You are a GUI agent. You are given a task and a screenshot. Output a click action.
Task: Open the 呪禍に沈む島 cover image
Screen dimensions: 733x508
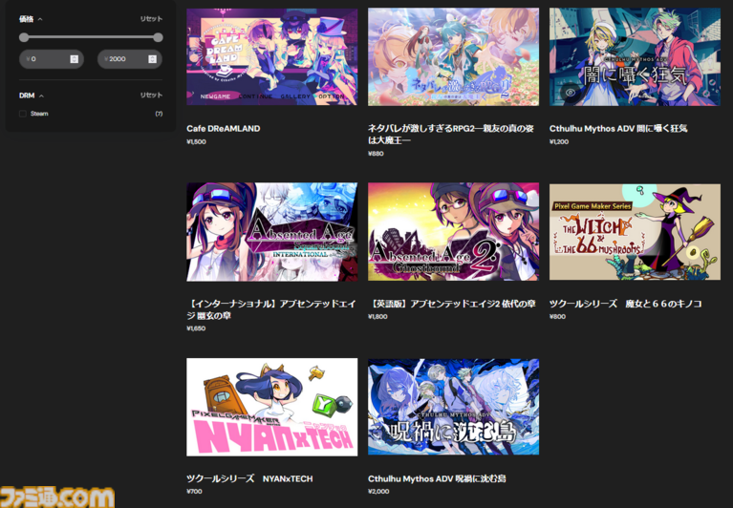tap(453, 407)
